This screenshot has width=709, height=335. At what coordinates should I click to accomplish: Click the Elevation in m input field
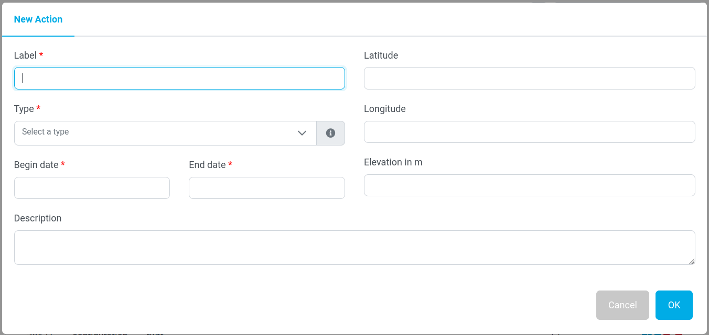point(529,185)
